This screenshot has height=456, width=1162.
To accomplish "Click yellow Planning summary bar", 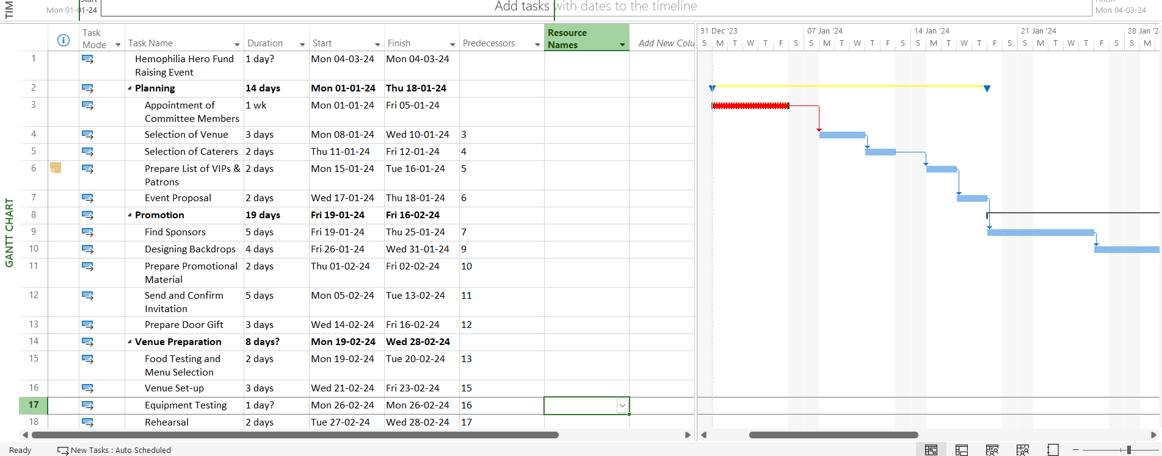I will 849,87.
